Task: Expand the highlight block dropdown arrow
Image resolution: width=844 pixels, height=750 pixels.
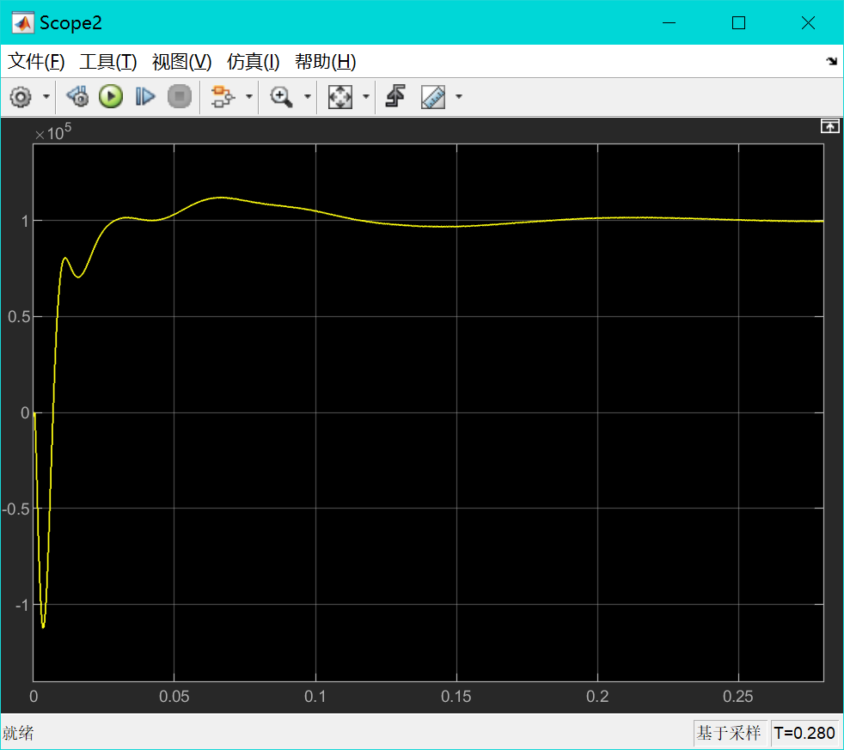Action: [248, 97]
